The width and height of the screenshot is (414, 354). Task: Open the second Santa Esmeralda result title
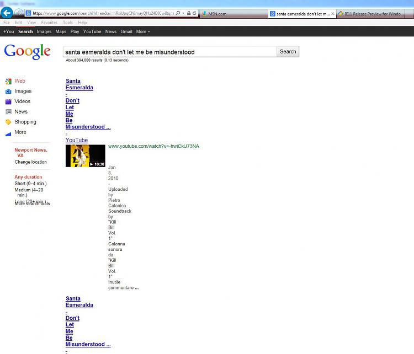88,321
